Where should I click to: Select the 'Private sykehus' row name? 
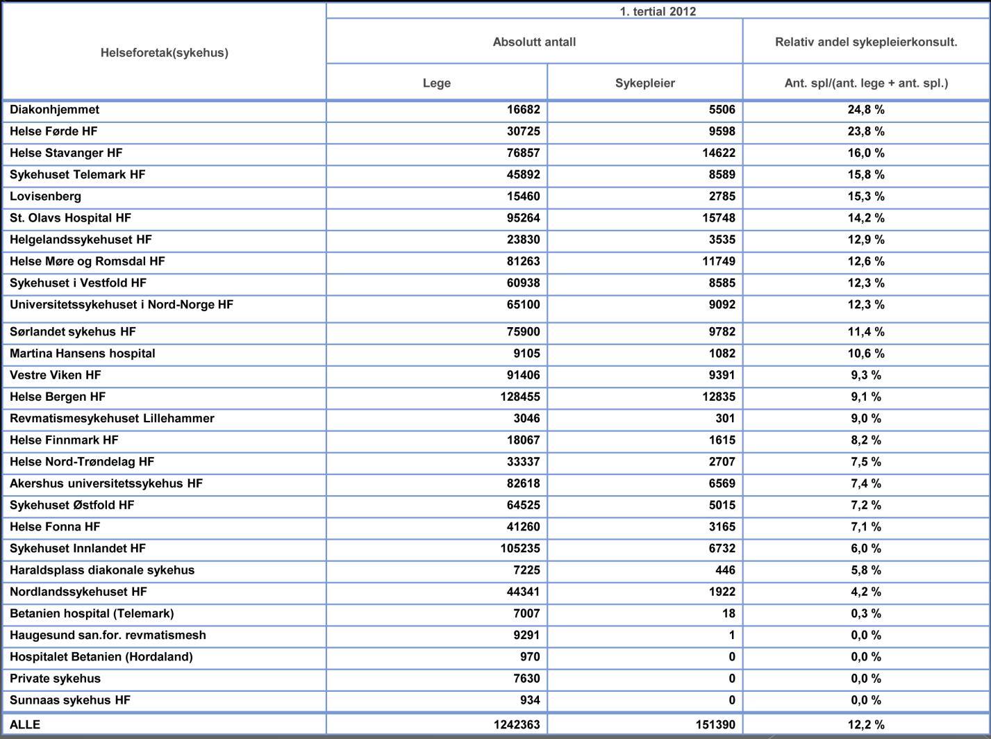(55, 679)
